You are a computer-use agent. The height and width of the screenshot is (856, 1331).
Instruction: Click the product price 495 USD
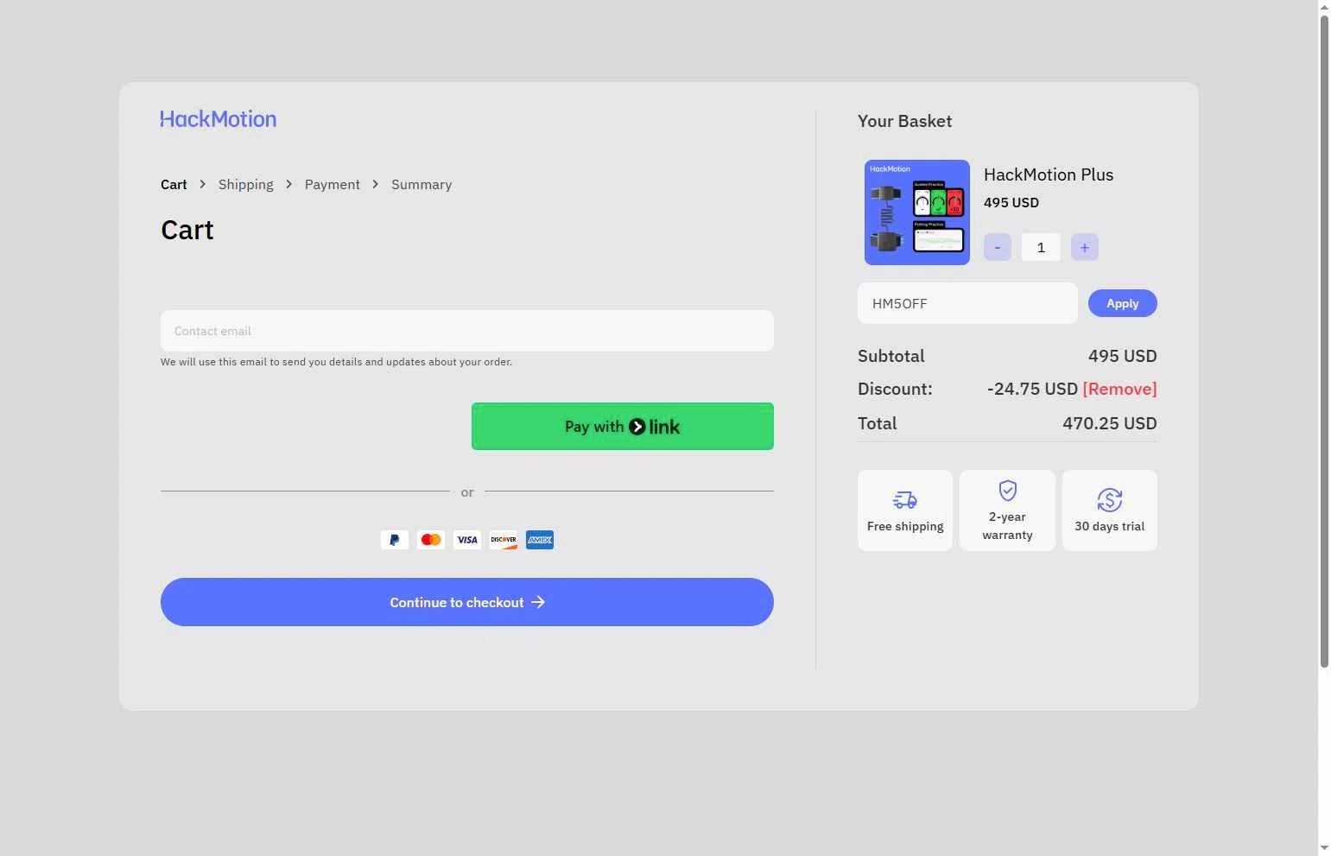[x=1011, y=202]
